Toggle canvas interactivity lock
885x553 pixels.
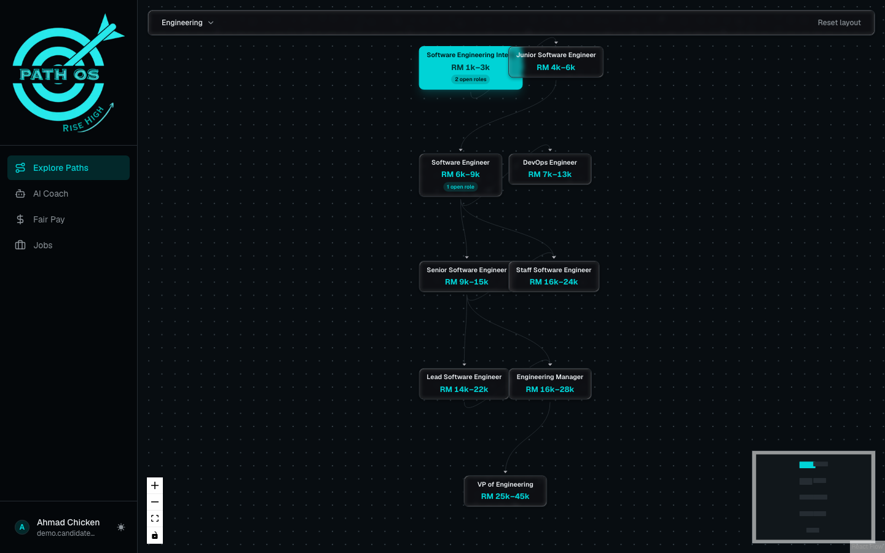pyautogui.click(x=155, y=535)
